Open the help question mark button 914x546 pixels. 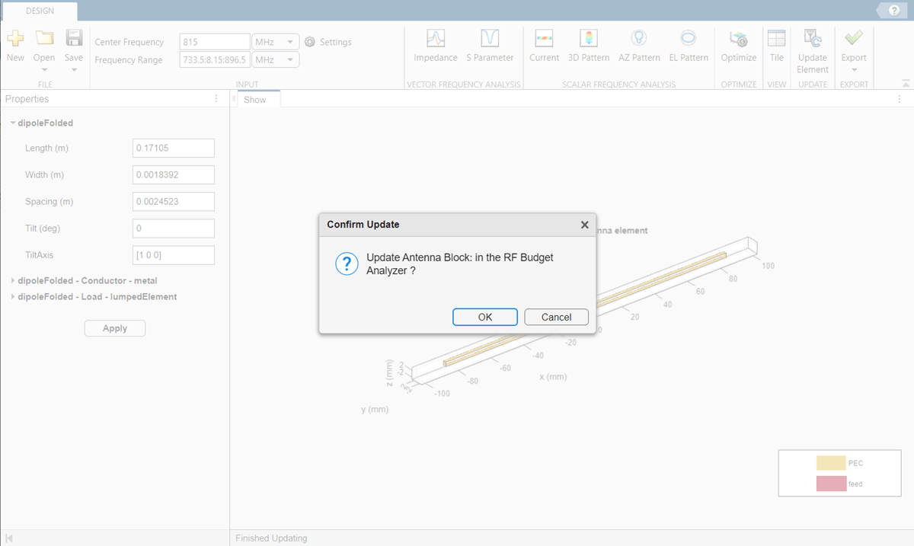tap(894, 10)
